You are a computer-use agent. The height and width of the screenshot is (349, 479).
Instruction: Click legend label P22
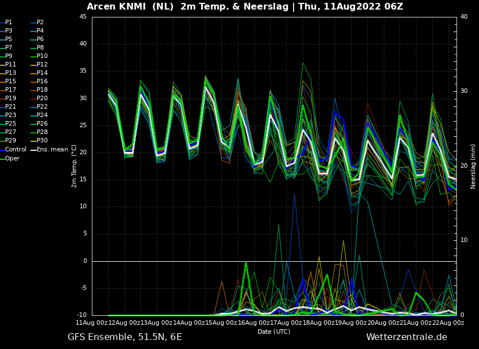click(42, 106)
